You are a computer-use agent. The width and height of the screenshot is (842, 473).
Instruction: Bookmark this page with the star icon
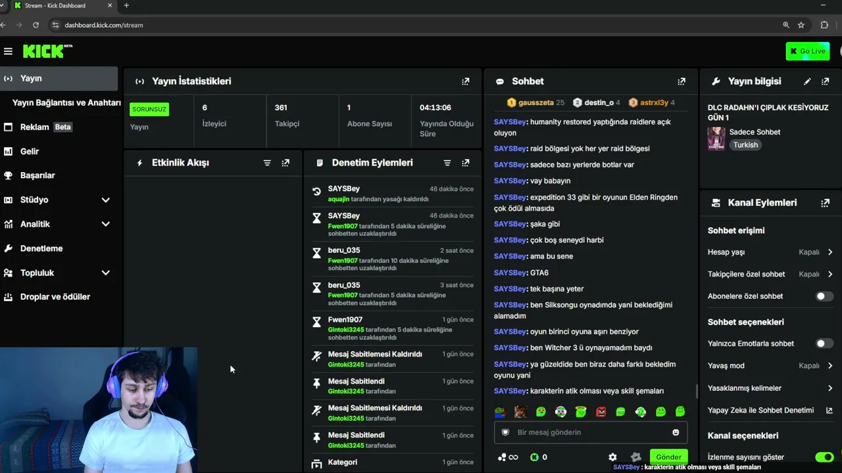tap(801, 25)
